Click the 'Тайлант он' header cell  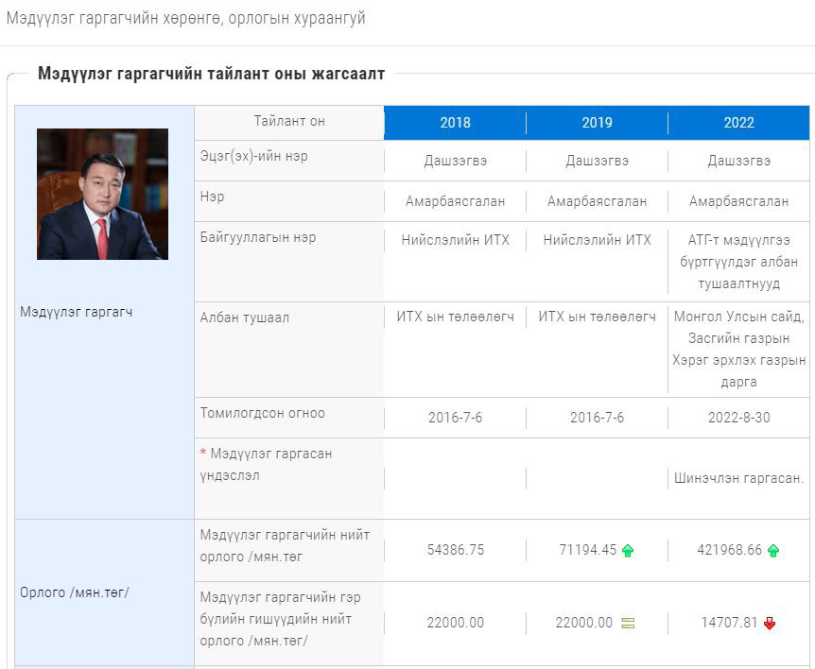(289, 122)
